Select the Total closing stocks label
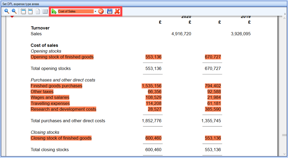 [x=50, y=150]
